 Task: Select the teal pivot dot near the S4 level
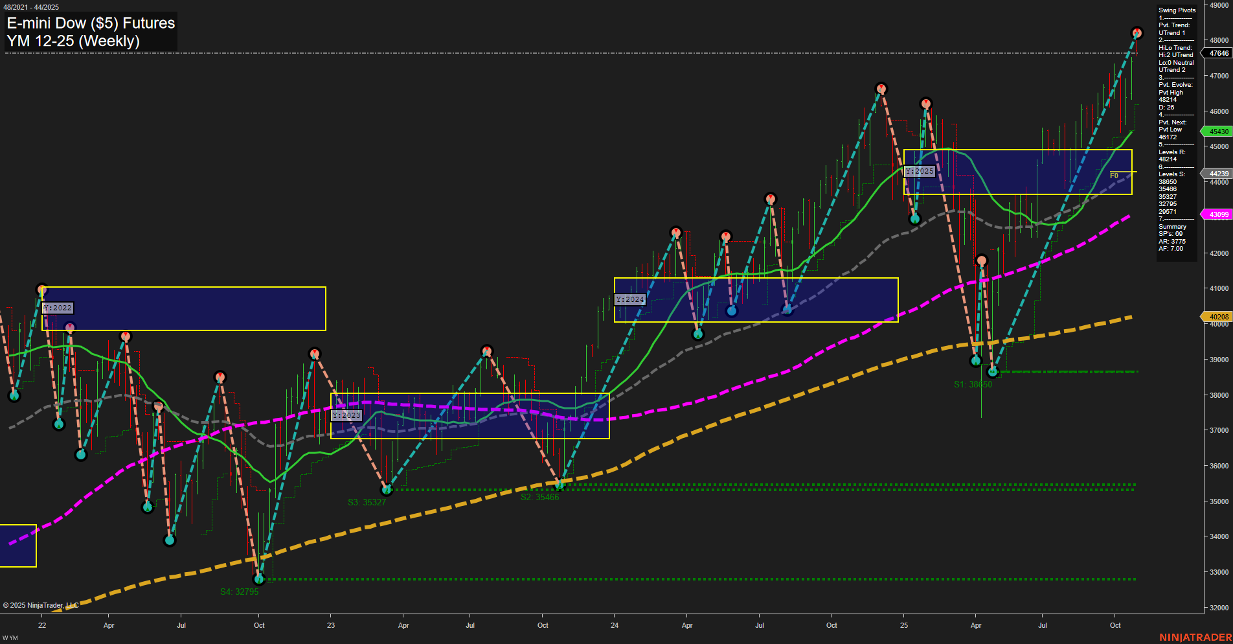260,579
